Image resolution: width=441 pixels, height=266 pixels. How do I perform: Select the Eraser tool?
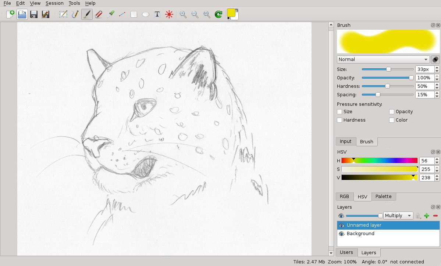pyautogui.click(x=99, y=14)
